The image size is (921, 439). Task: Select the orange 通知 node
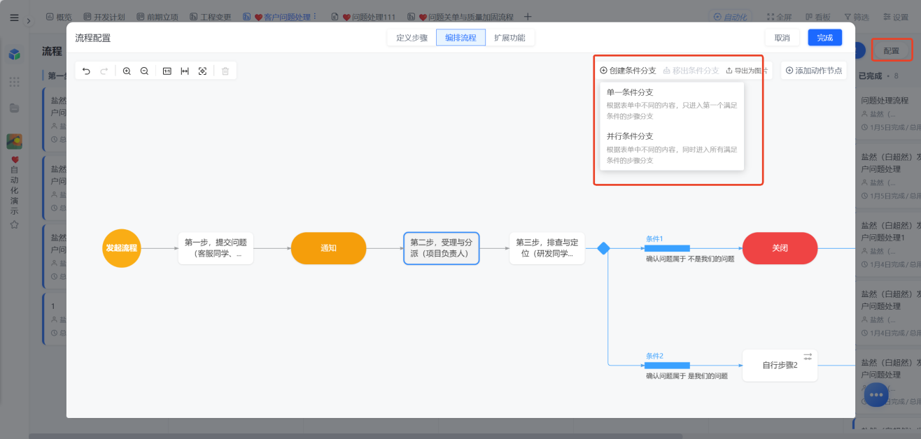coord(328,248)
